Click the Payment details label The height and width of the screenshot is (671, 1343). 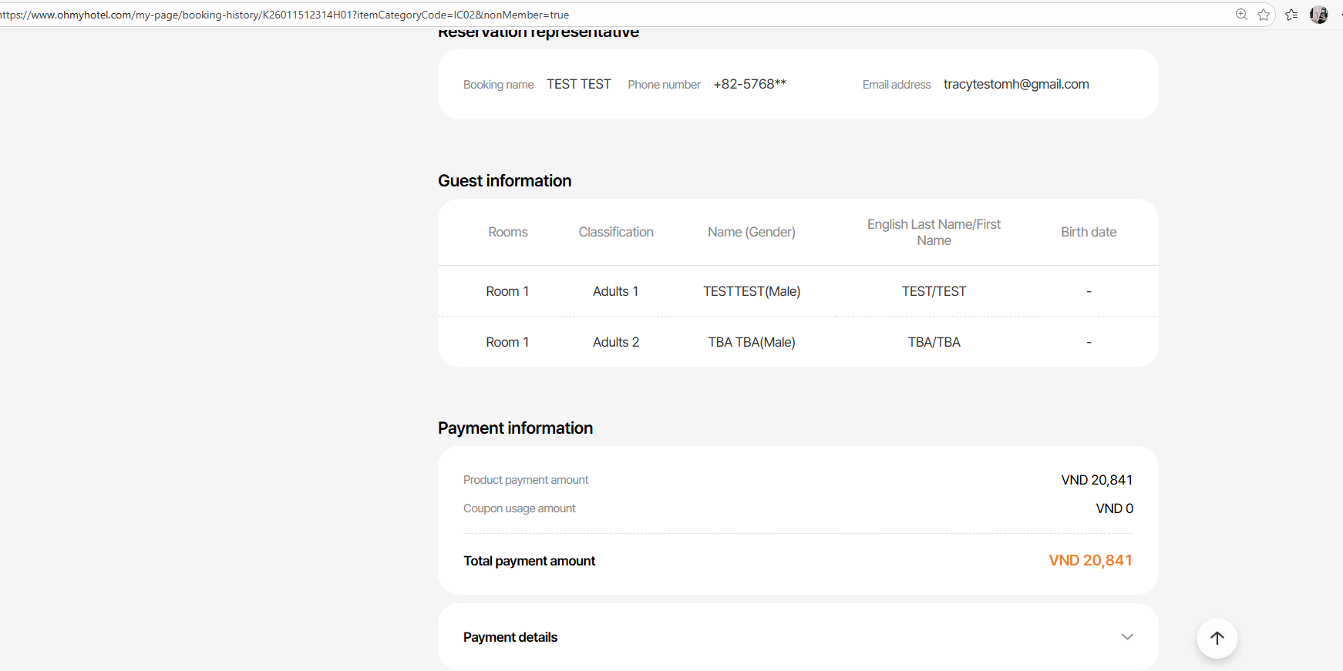[510, 637]
